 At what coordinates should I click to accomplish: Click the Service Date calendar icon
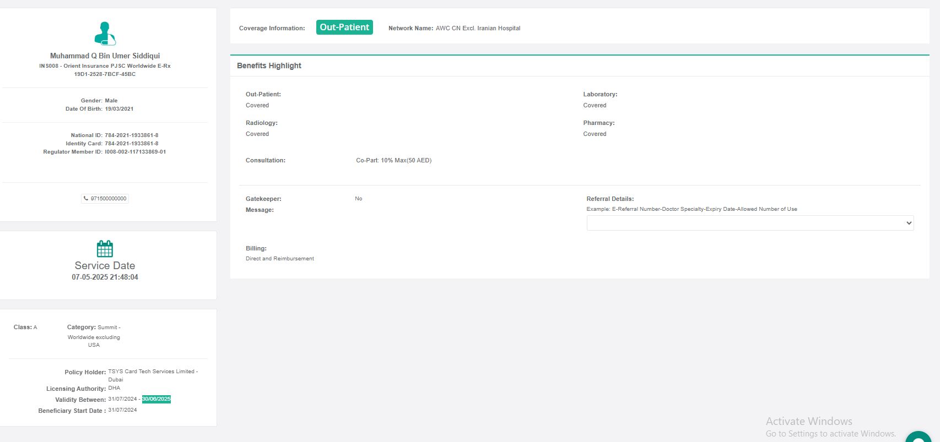(x=105, y=249)
